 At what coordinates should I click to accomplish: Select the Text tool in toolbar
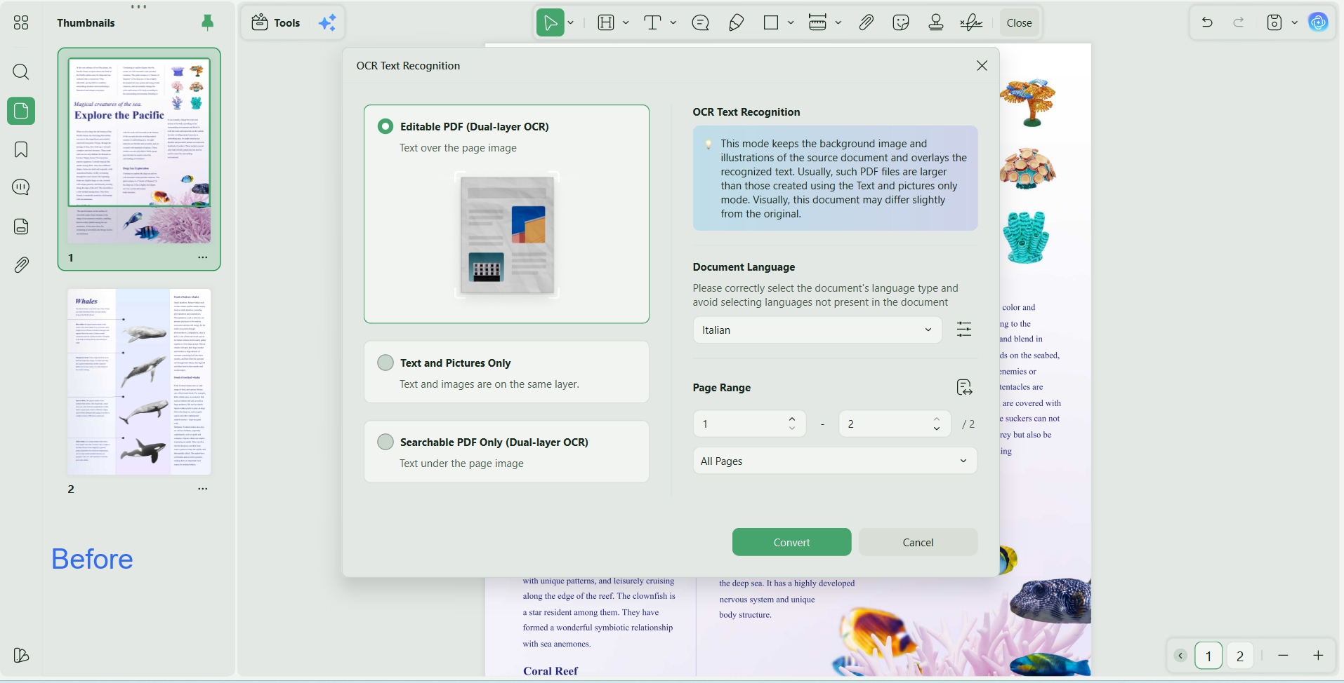653,22
